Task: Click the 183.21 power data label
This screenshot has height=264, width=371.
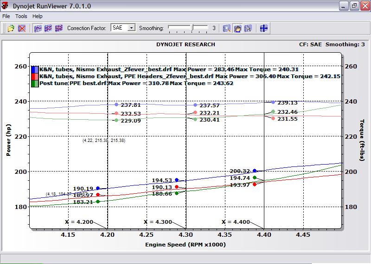Action: 83,202
